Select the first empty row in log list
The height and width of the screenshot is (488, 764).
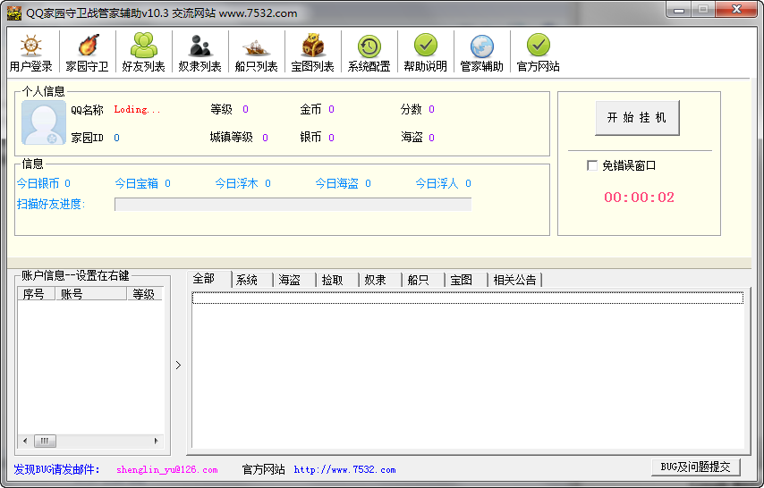[468, 298]
